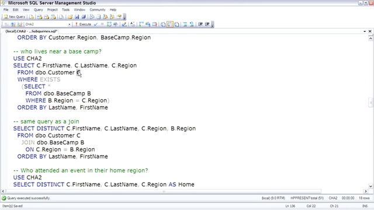Decrease the line indent
374x210 pixels.
click(x=200, y=24)
